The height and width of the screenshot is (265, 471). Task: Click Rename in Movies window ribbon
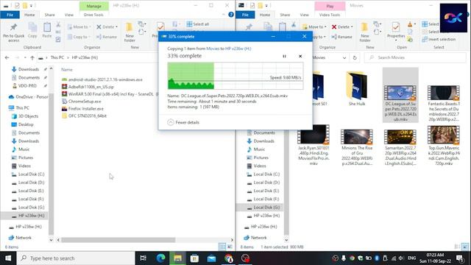point(341,37)
